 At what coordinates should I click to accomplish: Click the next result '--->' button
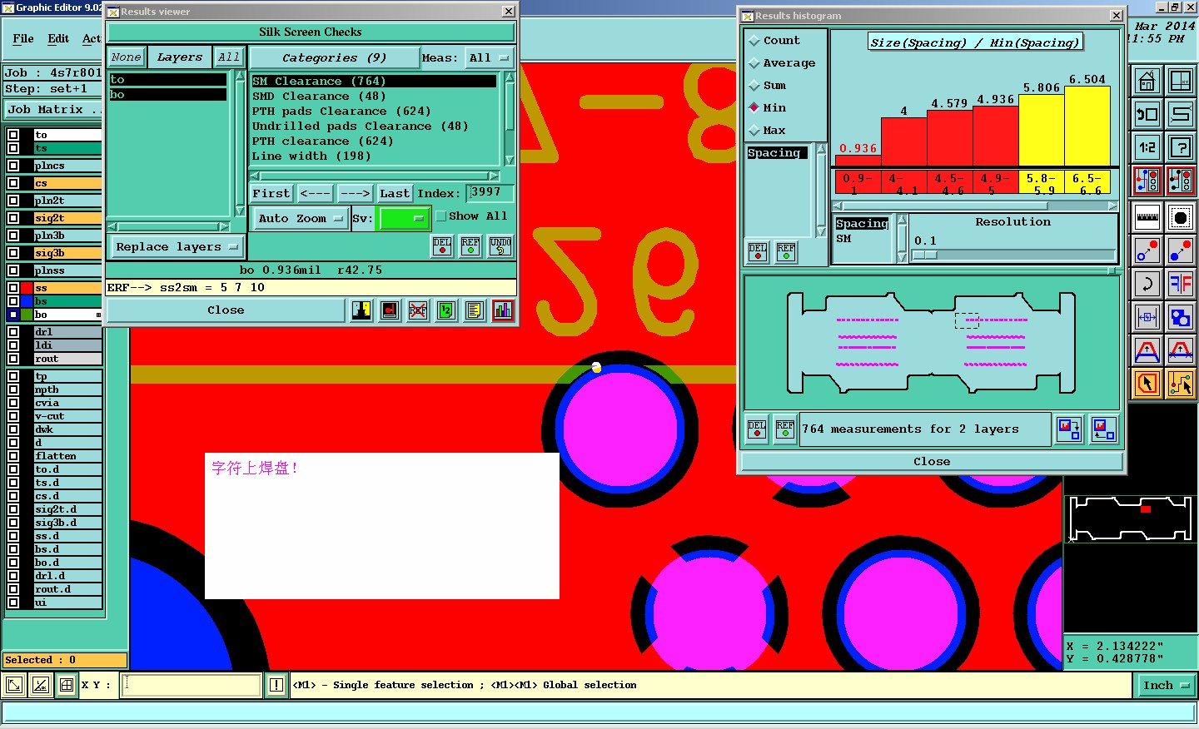(356, 194)
